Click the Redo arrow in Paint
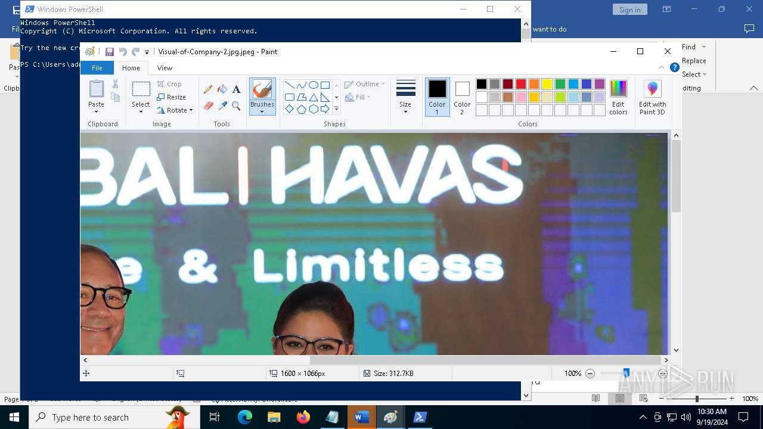The height and width of the screenshot is (429, 763). (x=136, y=52)
